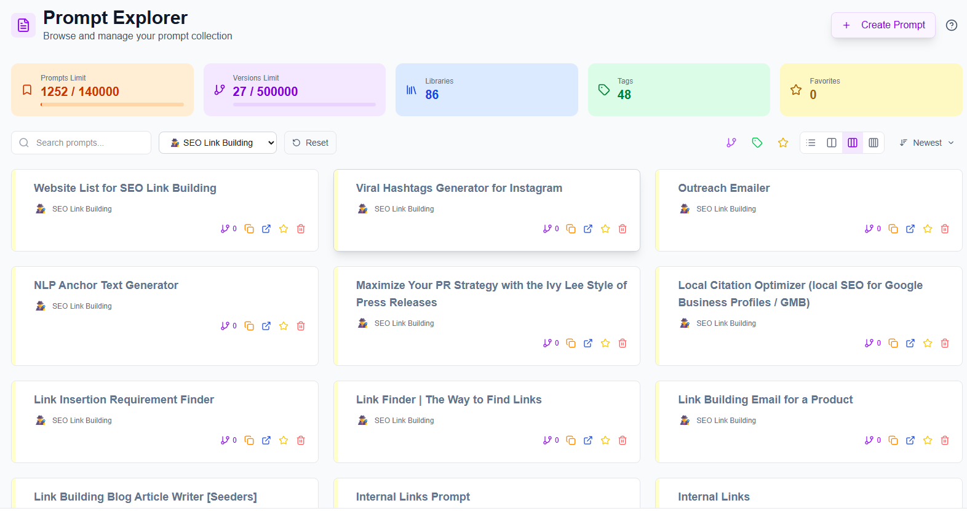Viewport: 967px width, 511px height.
Task: Open the SEO Link Building library dropdown
Action: coord(218,143)
